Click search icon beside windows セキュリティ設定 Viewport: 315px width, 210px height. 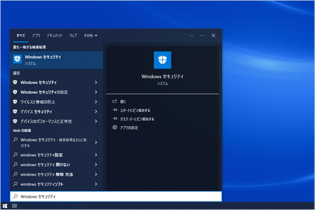(15, 155)
